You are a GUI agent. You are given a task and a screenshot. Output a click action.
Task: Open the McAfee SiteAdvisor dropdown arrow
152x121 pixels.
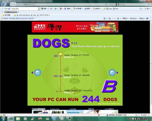click(x=19, y=12)
